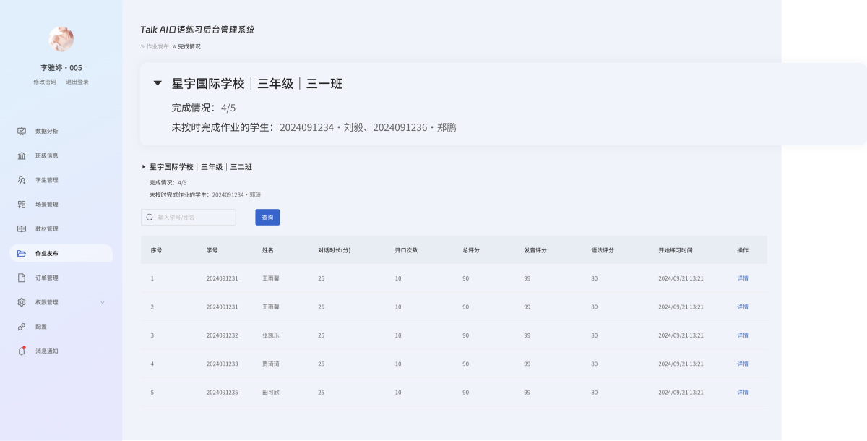The image size is (867, 441).
Task: Expand the 权限管理 submenu chevron
Action: (x=102, y=302)
